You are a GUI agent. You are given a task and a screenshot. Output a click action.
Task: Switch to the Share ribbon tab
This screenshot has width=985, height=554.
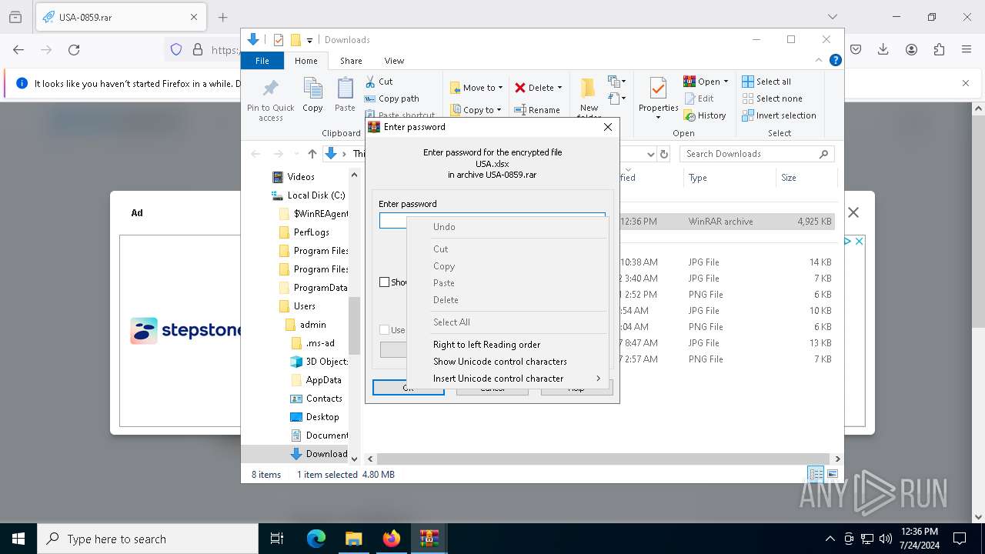coord(351,61)
